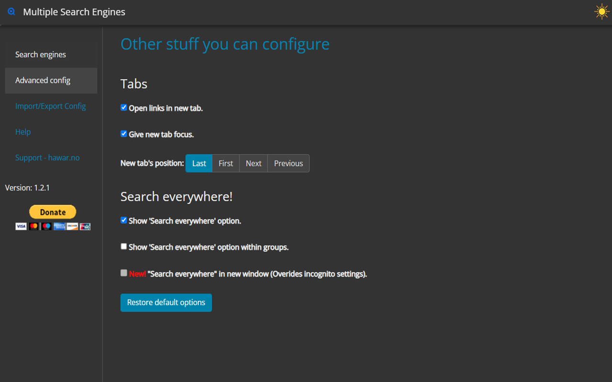Image resolution: width=612 pixels, height=382 pixels.
Task: Switch to the Search engines section
Action: pyautogui.click(x=40, y=54)
